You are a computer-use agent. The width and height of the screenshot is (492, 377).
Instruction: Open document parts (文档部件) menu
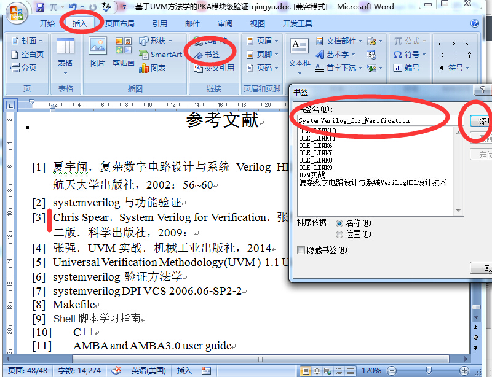(339, 41)
